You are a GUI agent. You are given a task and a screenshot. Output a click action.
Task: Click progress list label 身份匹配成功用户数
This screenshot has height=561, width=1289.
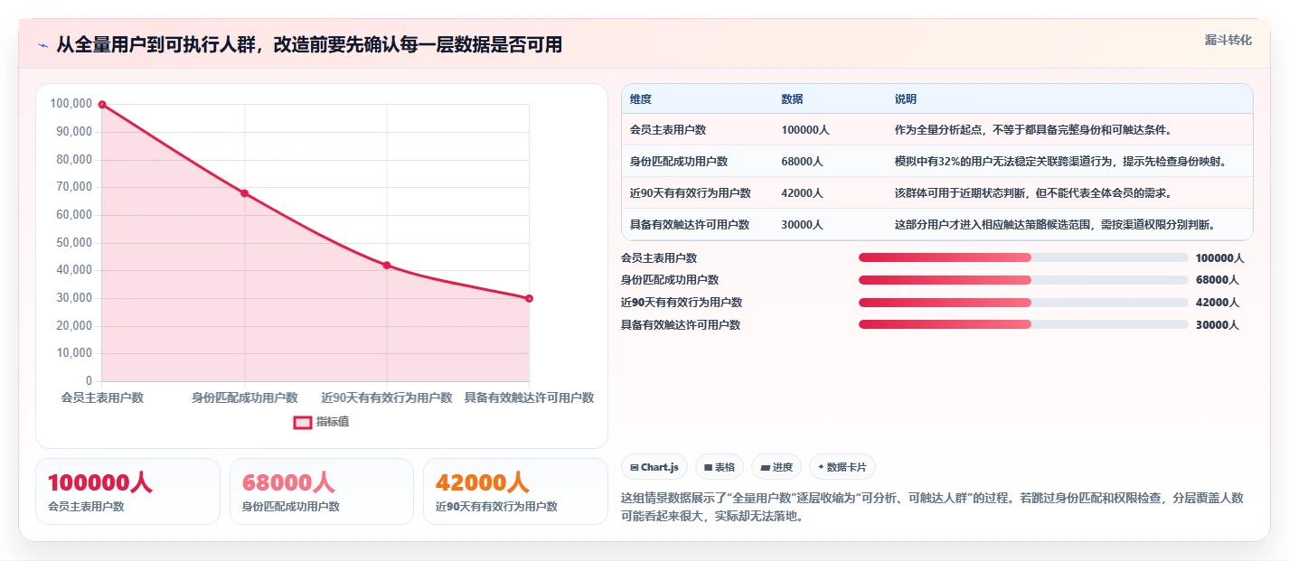[x=670, y=280]
